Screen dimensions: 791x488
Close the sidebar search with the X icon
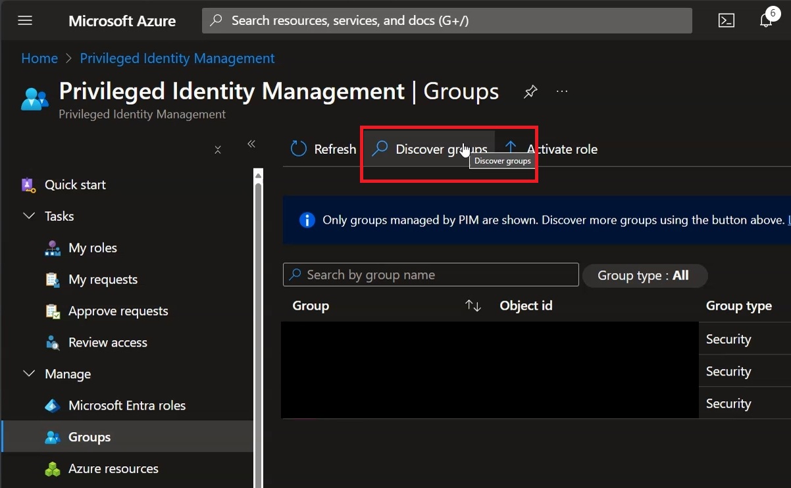tap(218, 150)
